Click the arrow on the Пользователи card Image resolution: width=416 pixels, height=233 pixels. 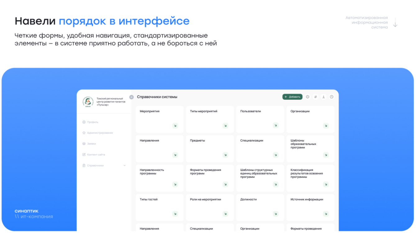276,125
